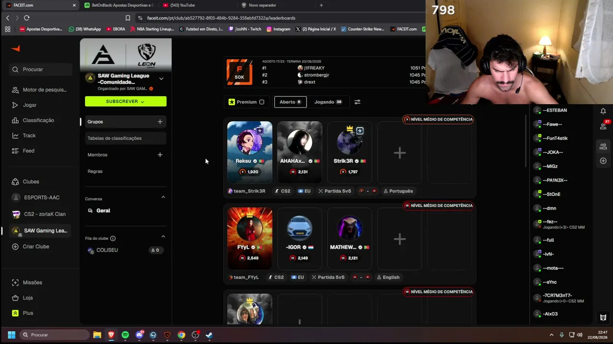613x344 pixels.
Task: Open Reksu's player card
Action: coord(250,152)
